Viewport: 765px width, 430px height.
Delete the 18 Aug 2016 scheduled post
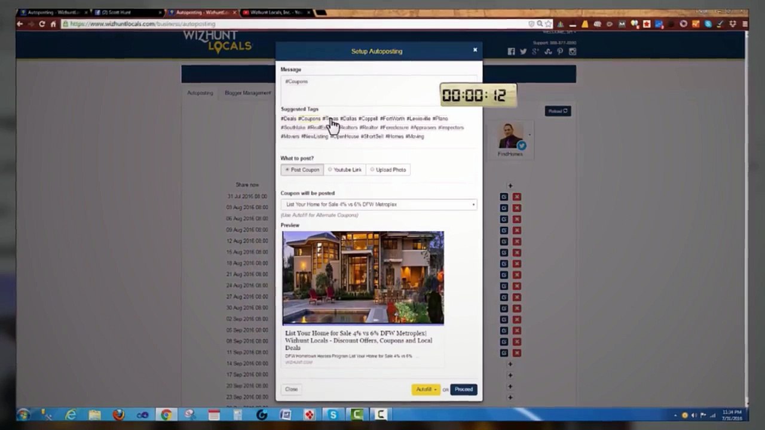point(516,263)
